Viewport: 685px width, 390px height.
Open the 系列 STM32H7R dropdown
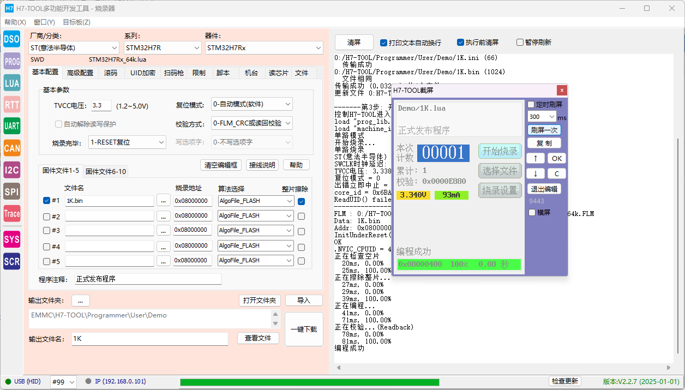(x=163, y=48)
